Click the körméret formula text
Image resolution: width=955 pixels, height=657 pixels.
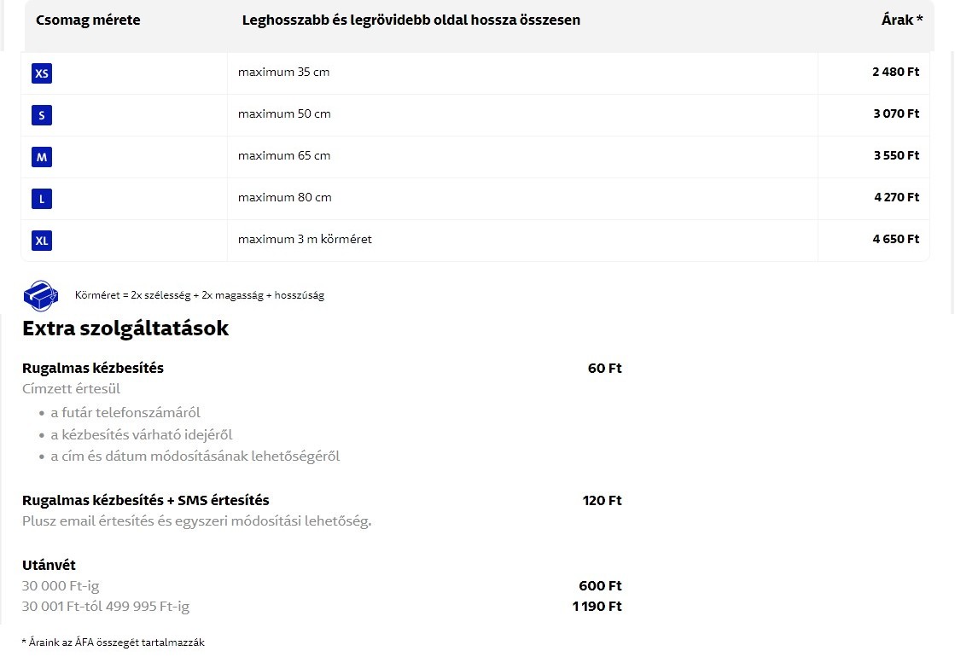pos(200,295)
